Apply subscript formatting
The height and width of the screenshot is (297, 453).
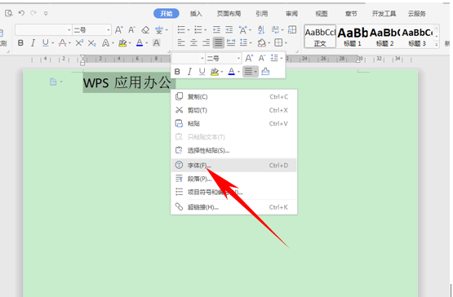click(92, 43)
